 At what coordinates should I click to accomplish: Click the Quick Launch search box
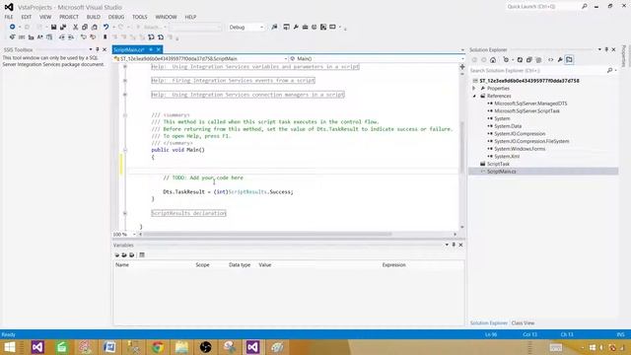(x=542, y=7)
